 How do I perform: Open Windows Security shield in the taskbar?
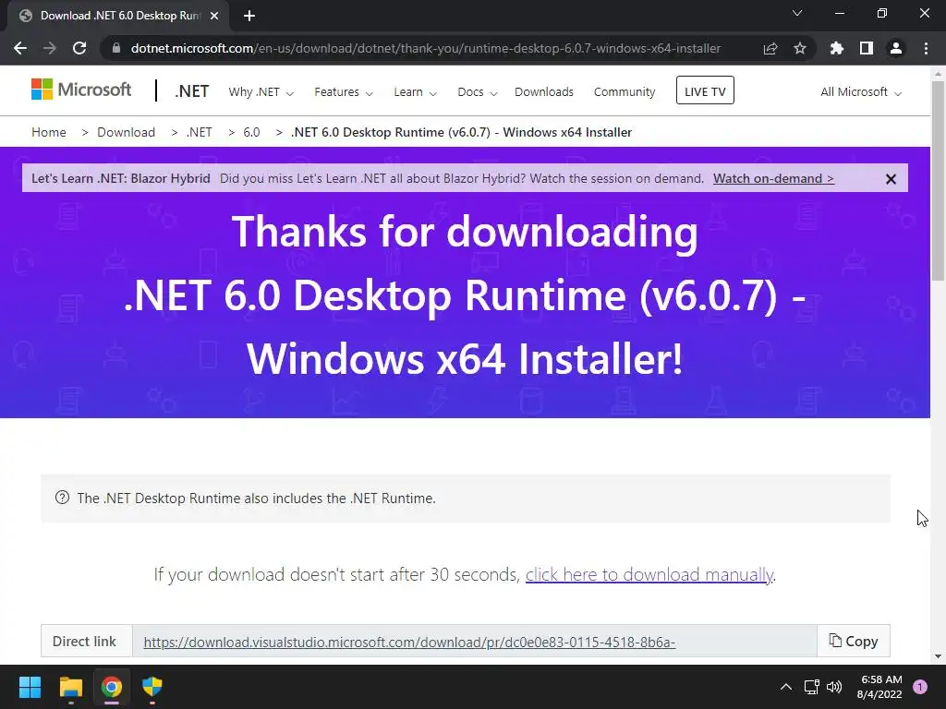152,687
